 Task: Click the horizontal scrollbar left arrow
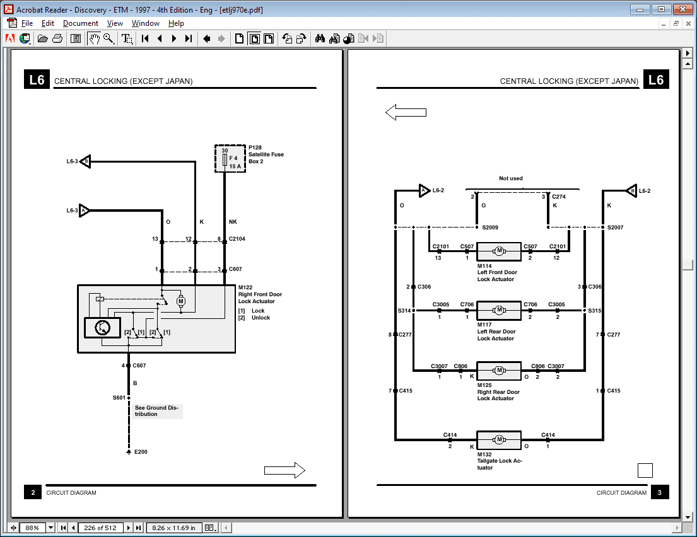226,528
